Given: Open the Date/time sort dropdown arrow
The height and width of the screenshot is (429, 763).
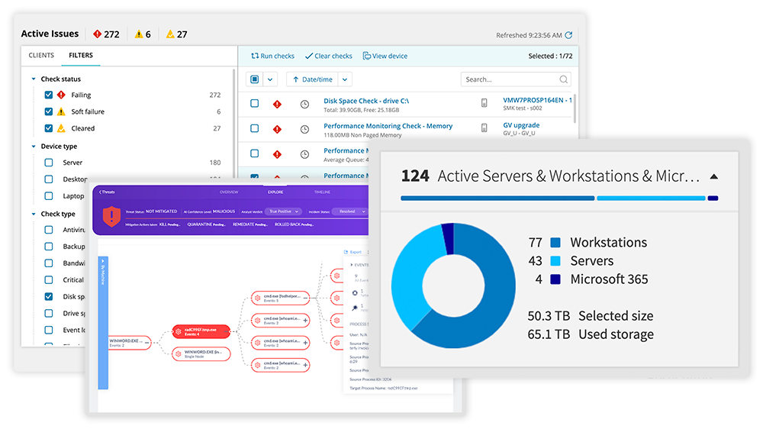Looking at the screenshot, I should coord(345,79).
